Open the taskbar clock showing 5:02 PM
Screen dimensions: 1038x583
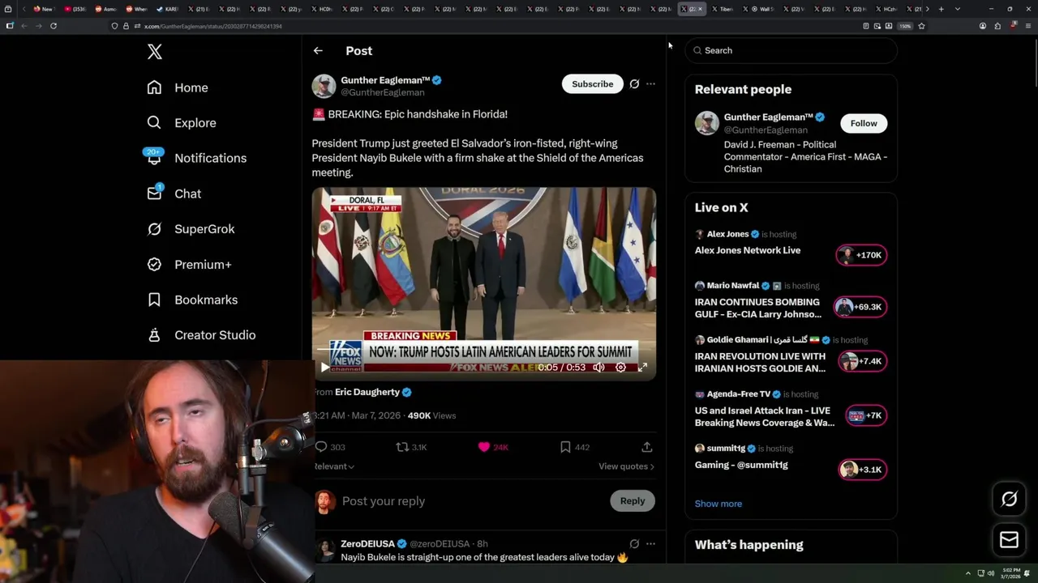(x=1010, y=573)
